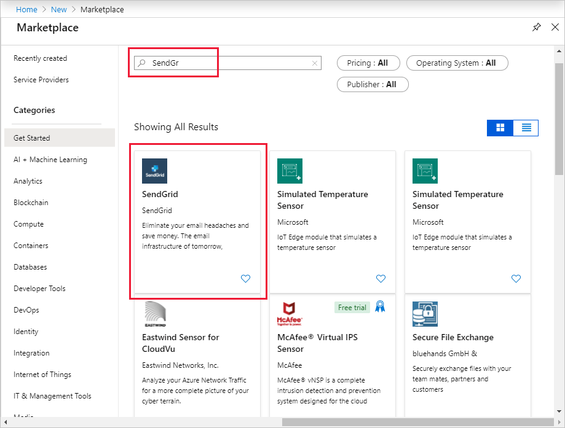Viewport: 565px width, 428px height.
Task: Click the Marketplace page title
Action: click(47, 28)
